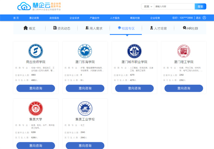Image resolution: width=214 pixels, height=149 pixels.
Task: Go to 首页 in the navigation bar
Action: (x=16, y=18)
